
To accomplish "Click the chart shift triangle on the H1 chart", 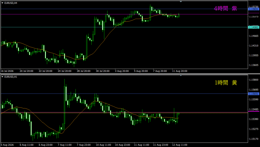I will point(181,75).
